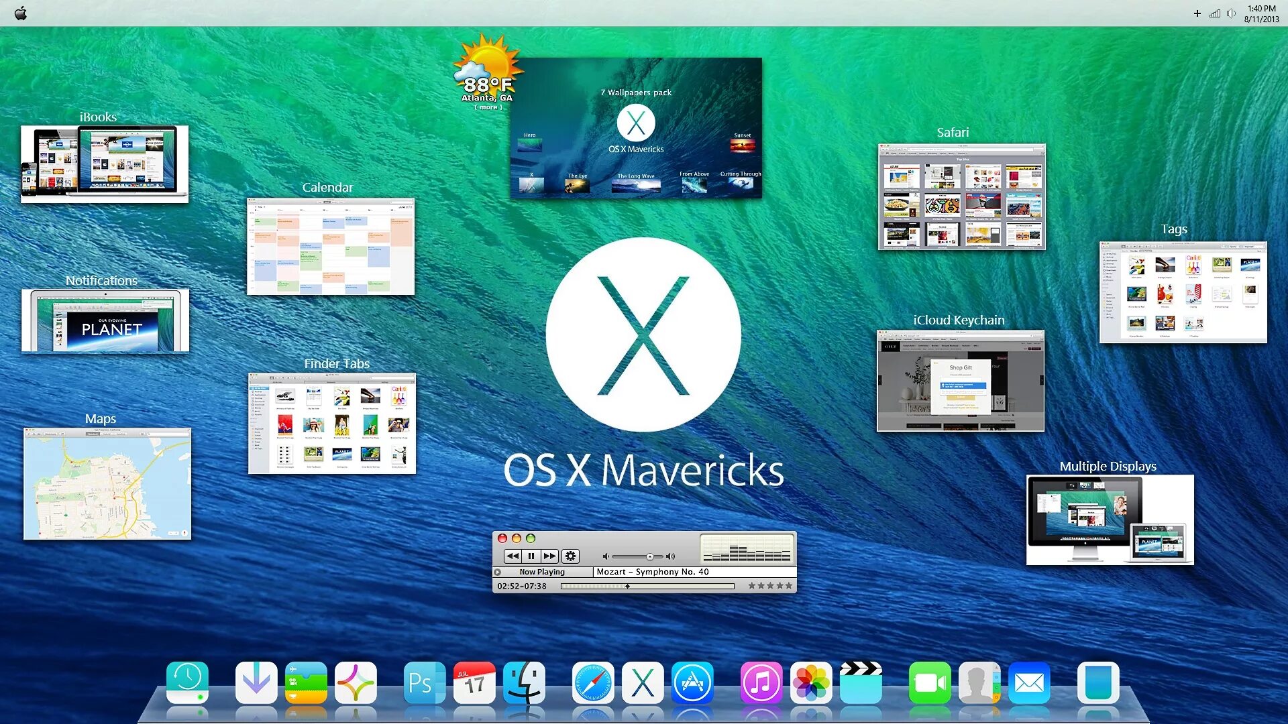Click the clock in menu bar
The width and height of the screenshot is (1288, 724).
1261,13
